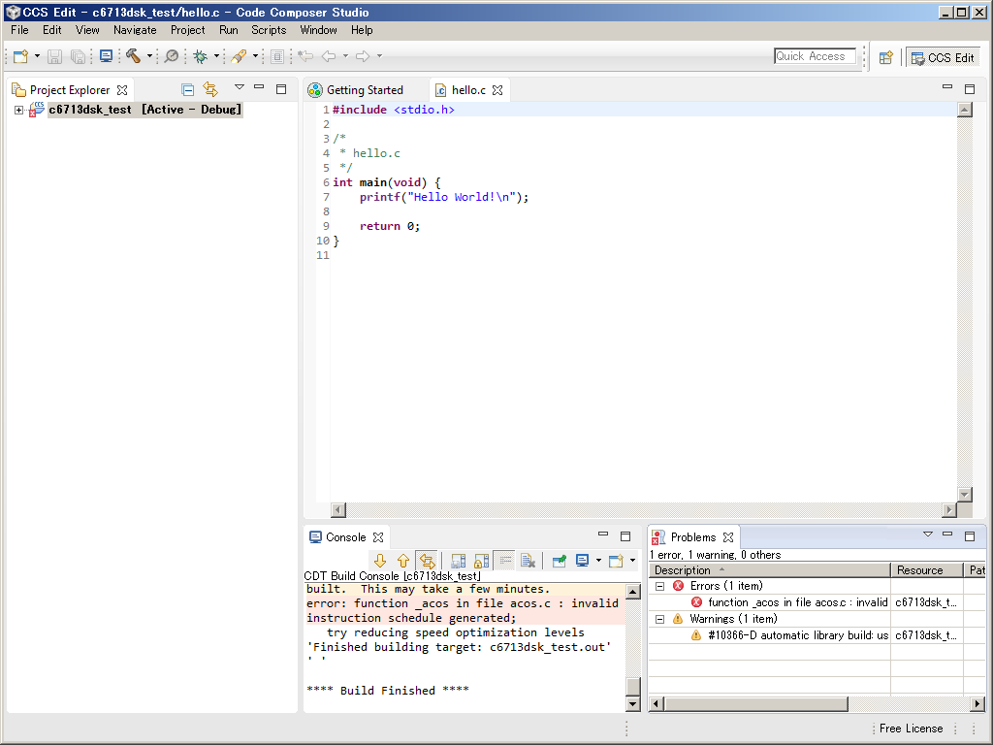Viewport: 993px width, 745px height.
Task: Toggle Show Error Context in Console
Action: (x=428, y=561)
